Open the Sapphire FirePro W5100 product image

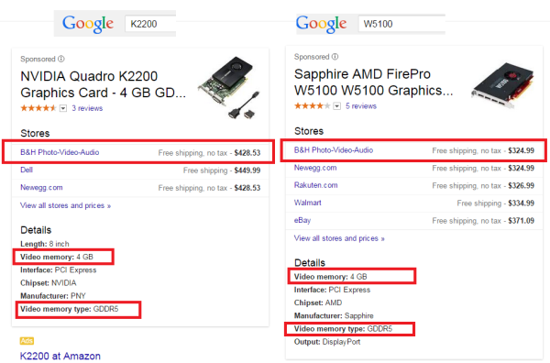coord(502,84)
